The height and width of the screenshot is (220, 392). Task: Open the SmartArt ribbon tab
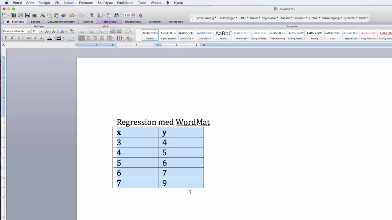155,22
